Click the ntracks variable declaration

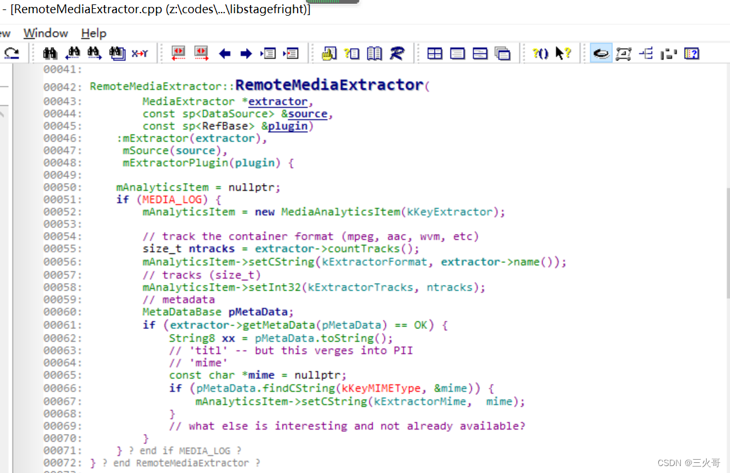pos(211,248)
